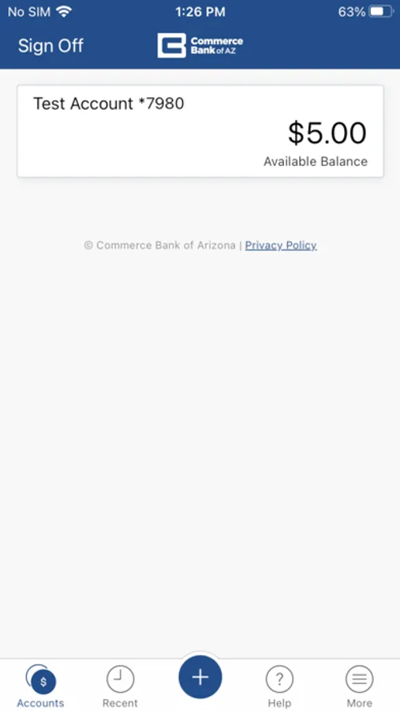
Task: Select the Accounts tab label
Action: pyautogui.click(x=41, y=703)
